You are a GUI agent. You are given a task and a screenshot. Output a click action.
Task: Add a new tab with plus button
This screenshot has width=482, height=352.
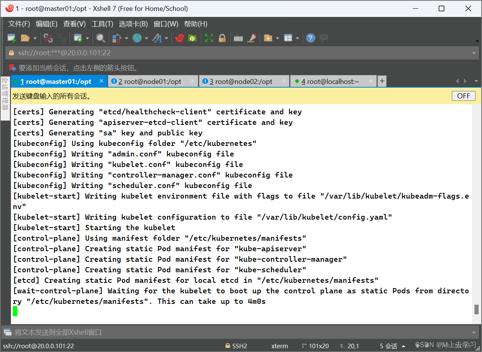pos(382,81)
